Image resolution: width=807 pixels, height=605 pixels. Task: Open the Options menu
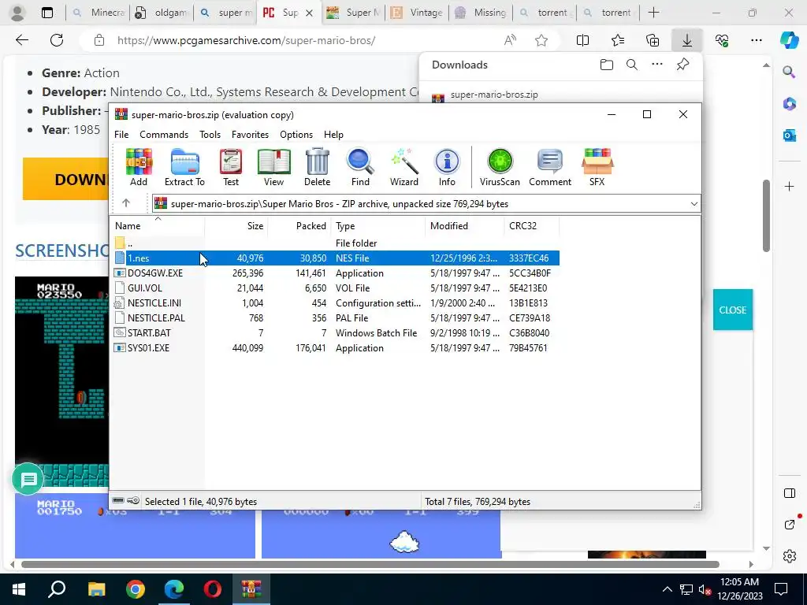click(x=296, y=134)
